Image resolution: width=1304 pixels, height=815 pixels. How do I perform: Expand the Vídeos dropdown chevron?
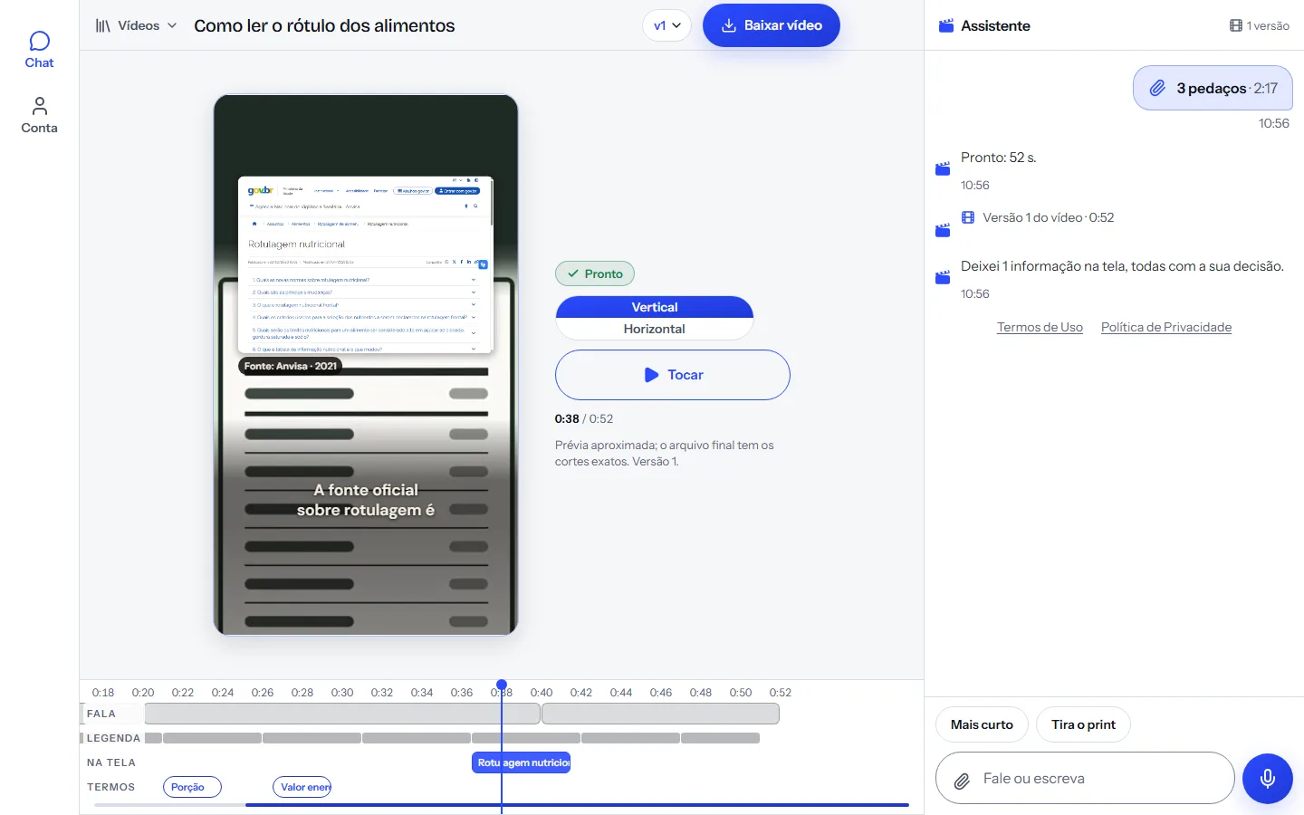coord(172,25)
